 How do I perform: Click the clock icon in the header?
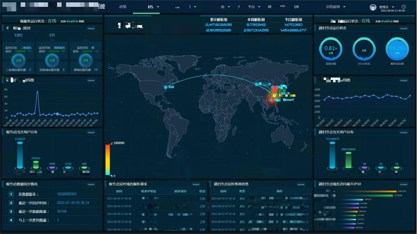[x=403, y=7]
